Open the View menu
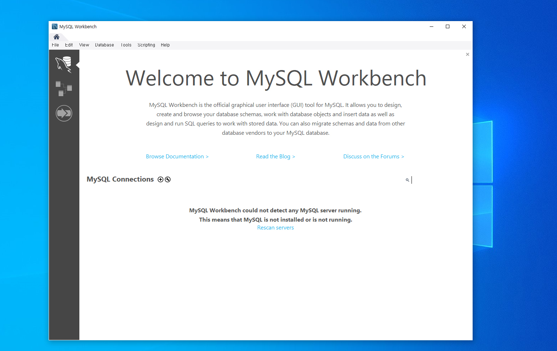This screenshot has height=351, width=557. [84, 45]
